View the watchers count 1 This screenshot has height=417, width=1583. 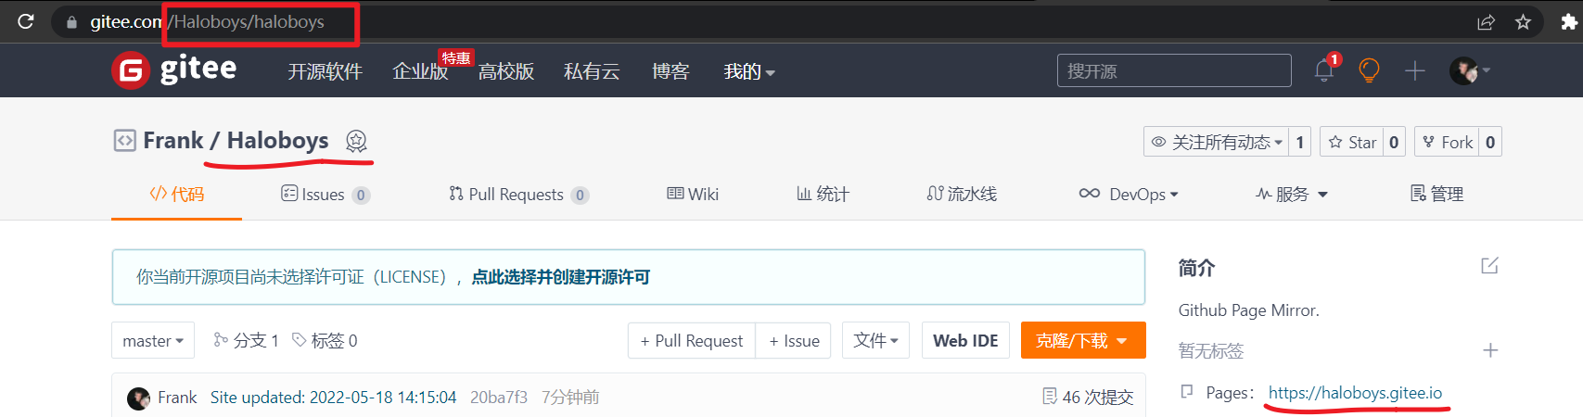[1300, 142]
